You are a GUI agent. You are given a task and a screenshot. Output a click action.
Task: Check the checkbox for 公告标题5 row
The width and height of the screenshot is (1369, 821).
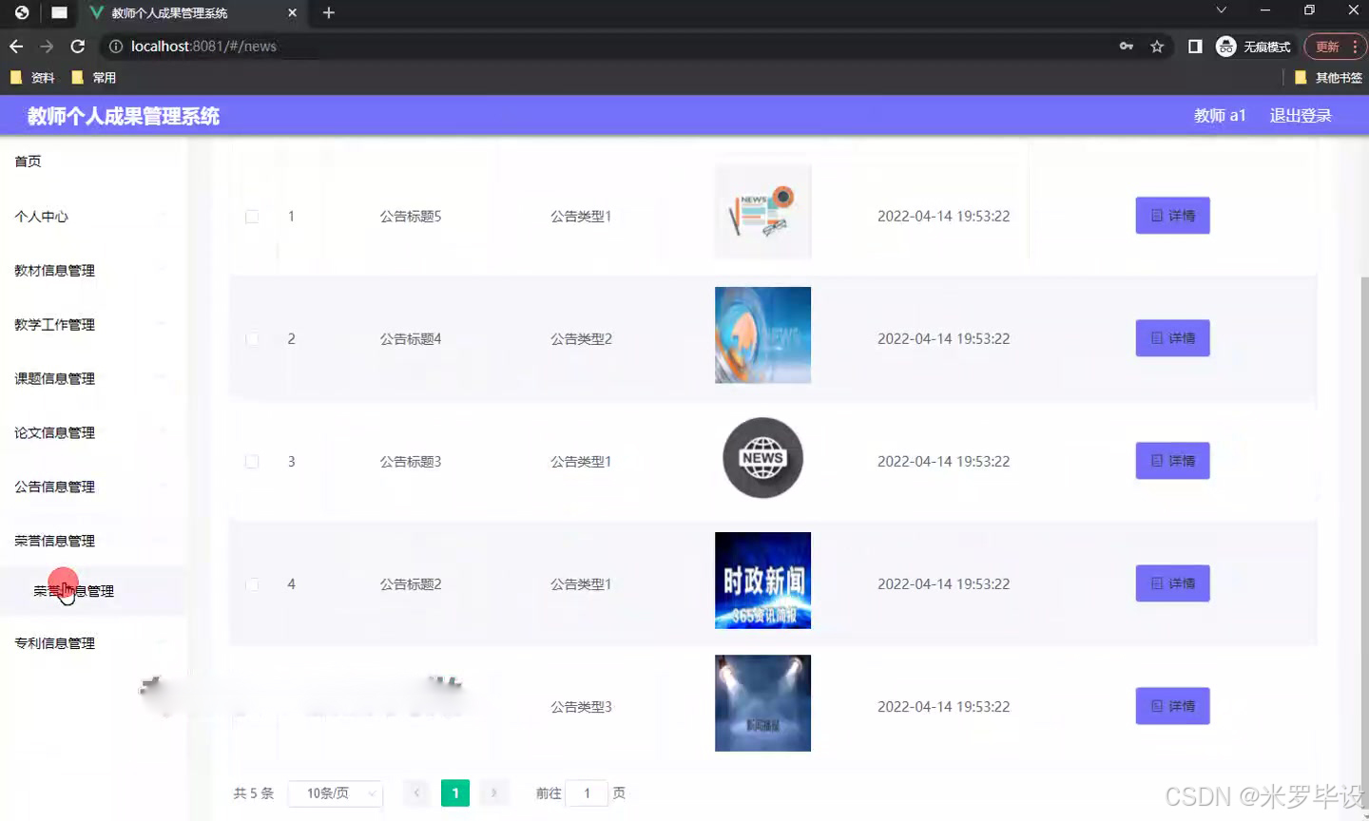[x=252, y=216]
